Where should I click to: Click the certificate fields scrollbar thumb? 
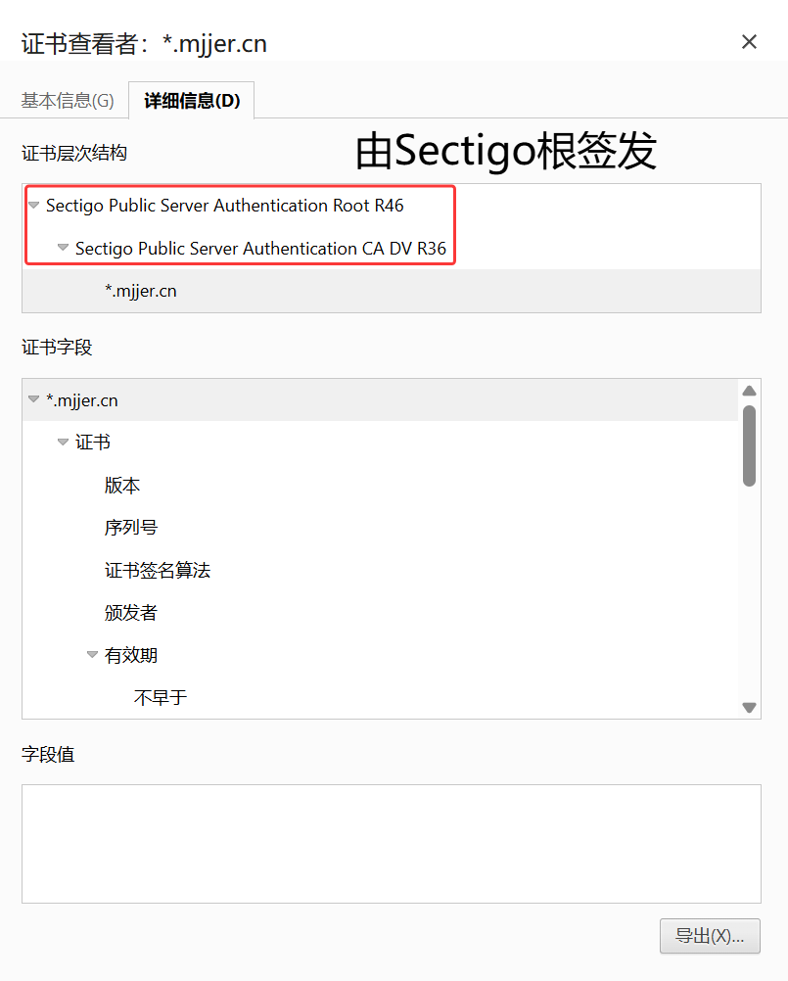pos(749,446)
